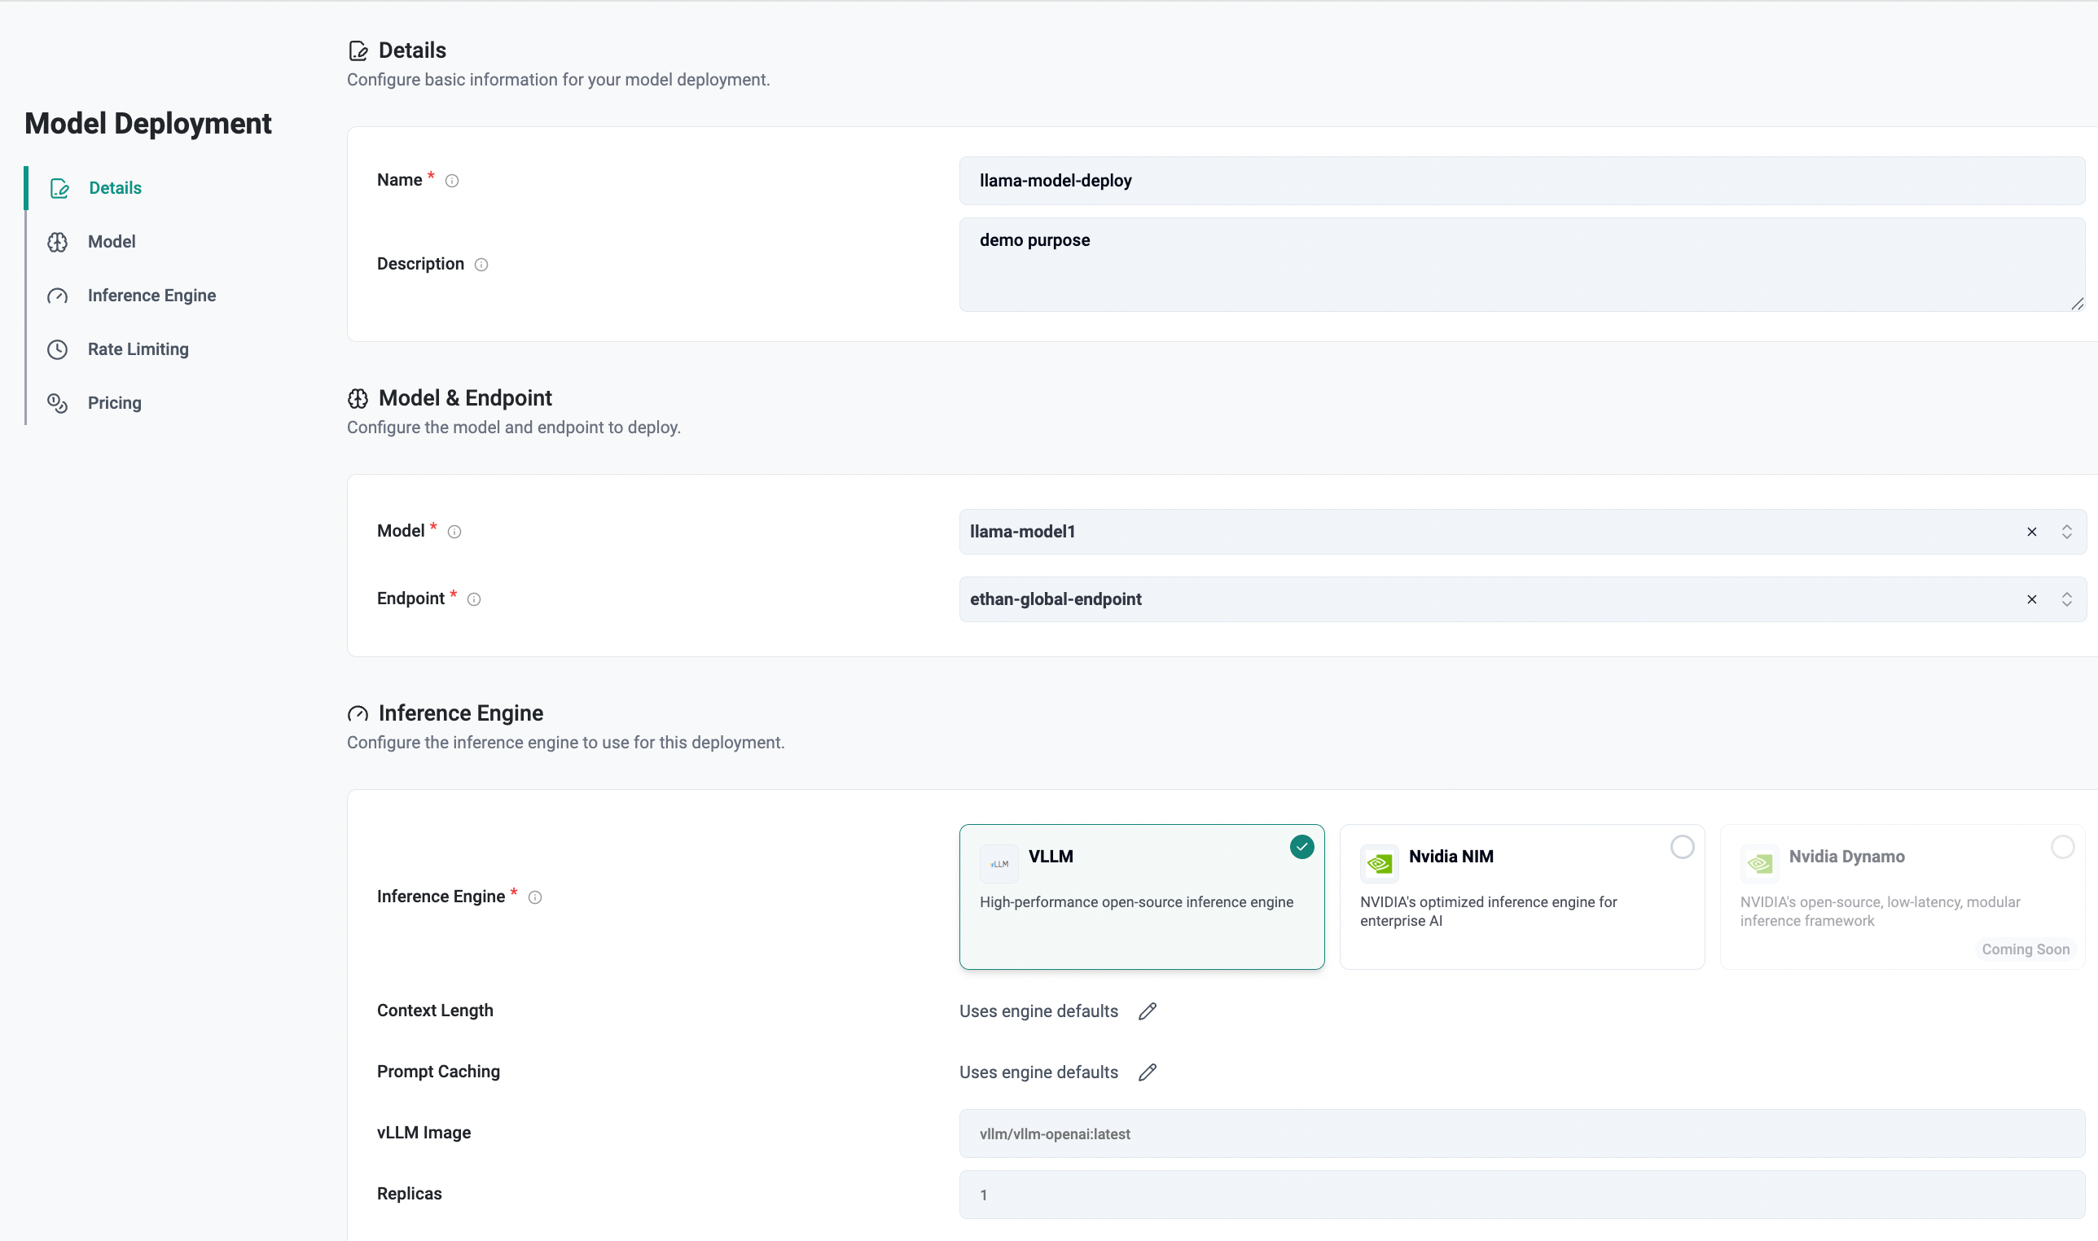Clear the llama-model1 selection with X
Screen dimensions: 2098x1241
click(2031, 532)
